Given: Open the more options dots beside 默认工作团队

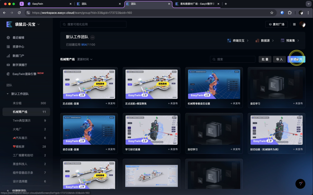Looking at the screenshot, I should pos(92,37).
